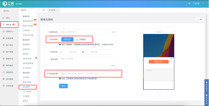Switch to the 首页 tab

[44, 10]
